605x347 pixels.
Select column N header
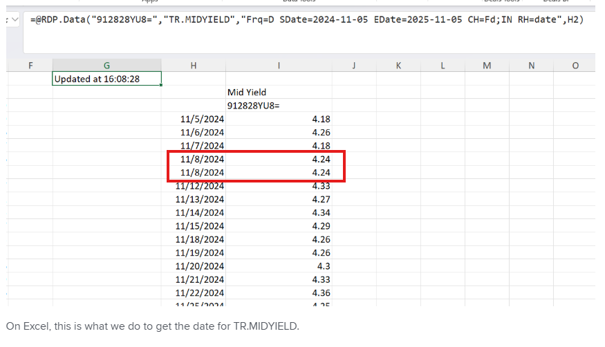coord(531,66)
